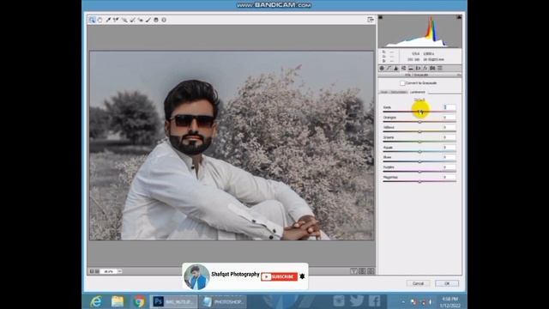Click the Greens luminance slider
This screenshot has width=549, height=309.
[x=419, y=142]
